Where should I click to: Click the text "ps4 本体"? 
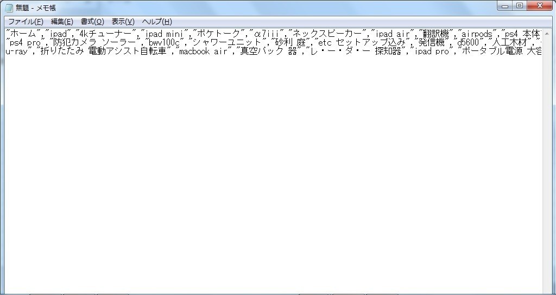tap(522, 34)
